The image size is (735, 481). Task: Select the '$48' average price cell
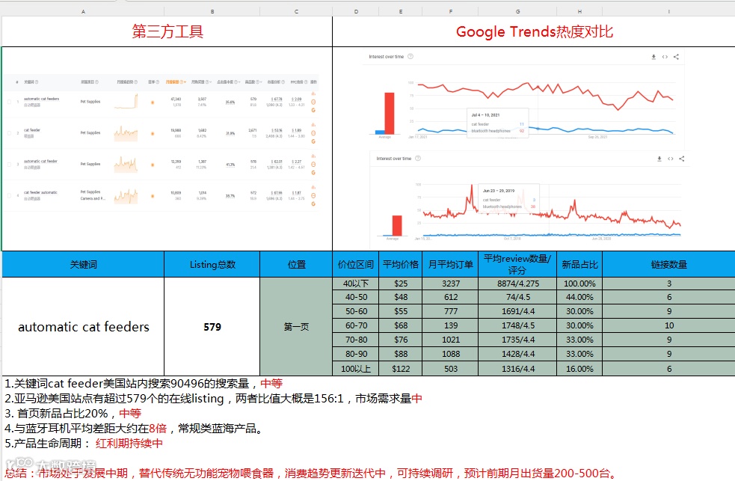401,297
